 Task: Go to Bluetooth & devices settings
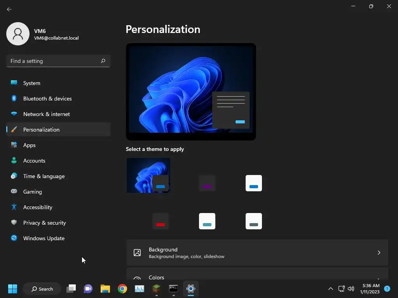(58, 99)
